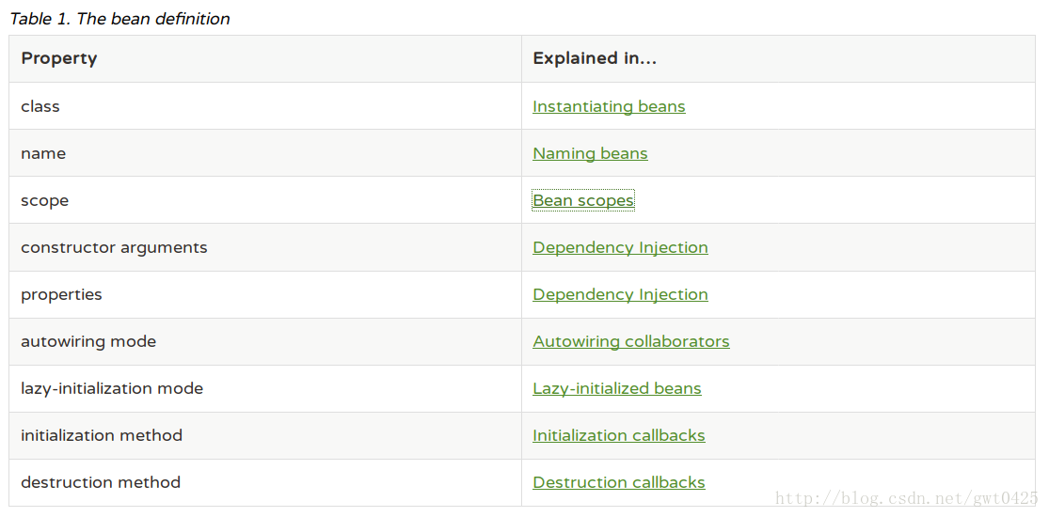Click the name property cell

click(265, 153)
